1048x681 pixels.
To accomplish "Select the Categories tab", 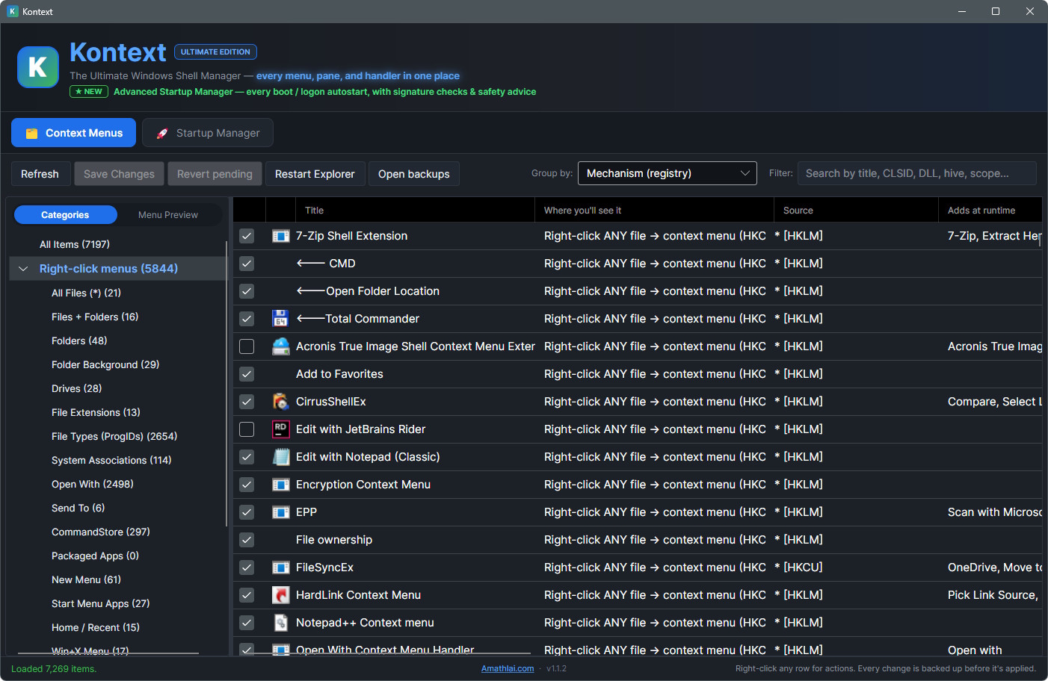I will (65, 215).
